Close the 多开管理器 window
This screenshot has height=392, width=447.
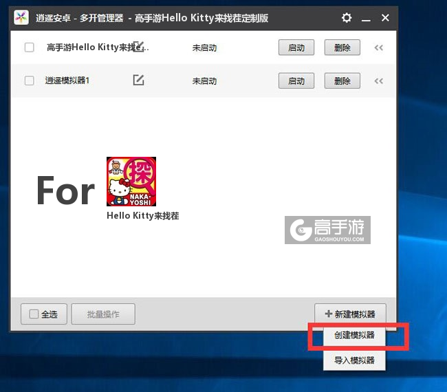coord(385,18)
